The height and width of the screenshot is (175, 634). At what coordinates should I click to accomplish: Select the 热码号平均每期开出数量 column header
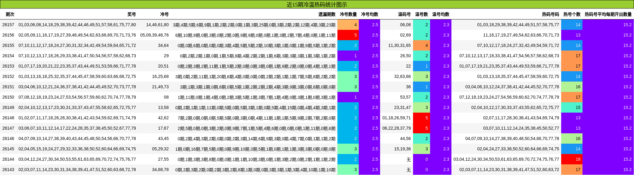coord(608,14)
